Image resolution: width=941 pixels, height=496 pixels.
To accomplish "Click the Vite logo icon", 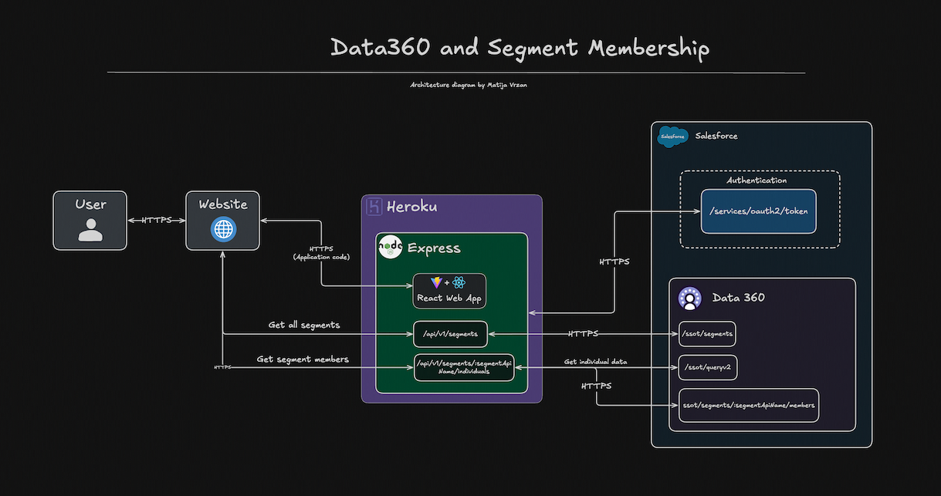I will [437, 282].
